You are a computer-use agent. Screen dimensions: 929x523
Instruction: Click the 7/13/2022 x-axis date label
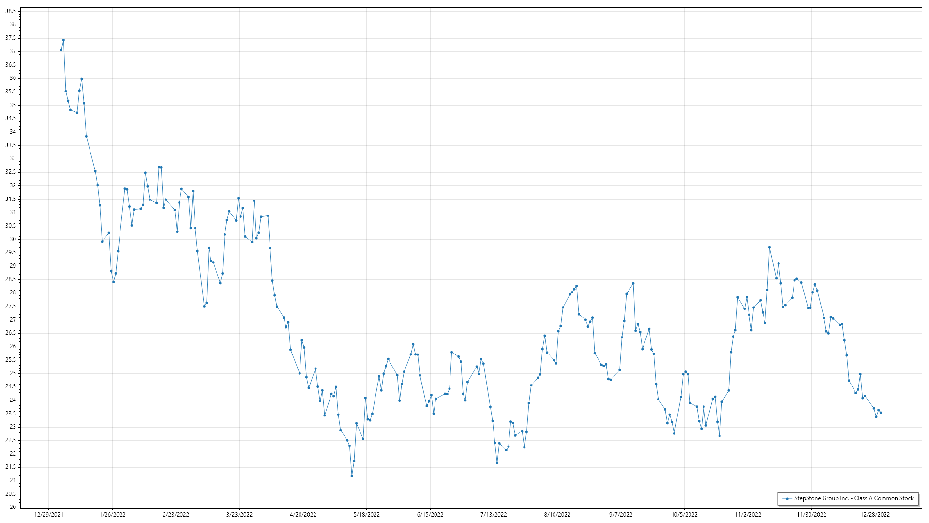[494, 515]
